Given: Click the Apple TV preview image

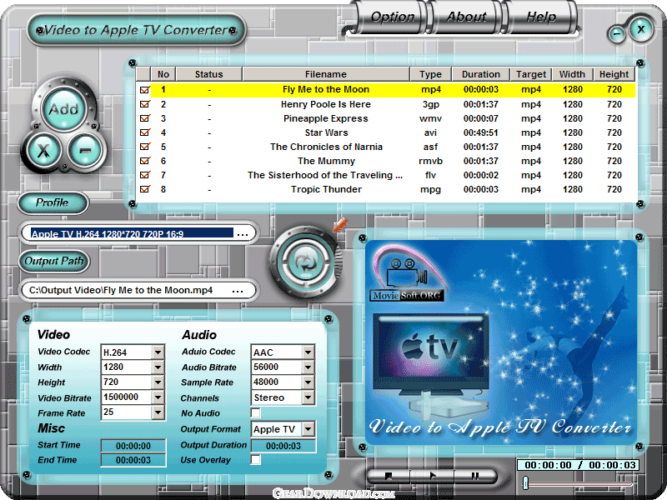Looking at the screenshot, I should coord(430,353).
